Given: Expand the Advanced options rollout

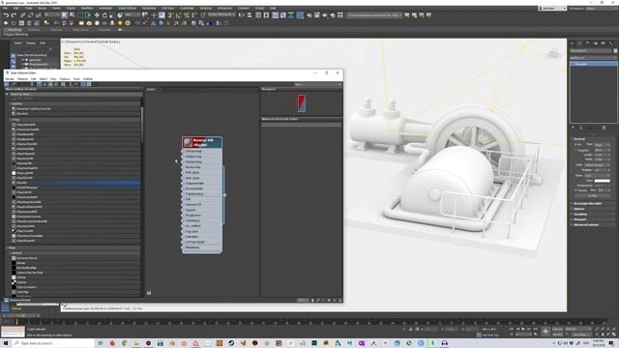Looking at the screenshot, I should click(593, 225).
